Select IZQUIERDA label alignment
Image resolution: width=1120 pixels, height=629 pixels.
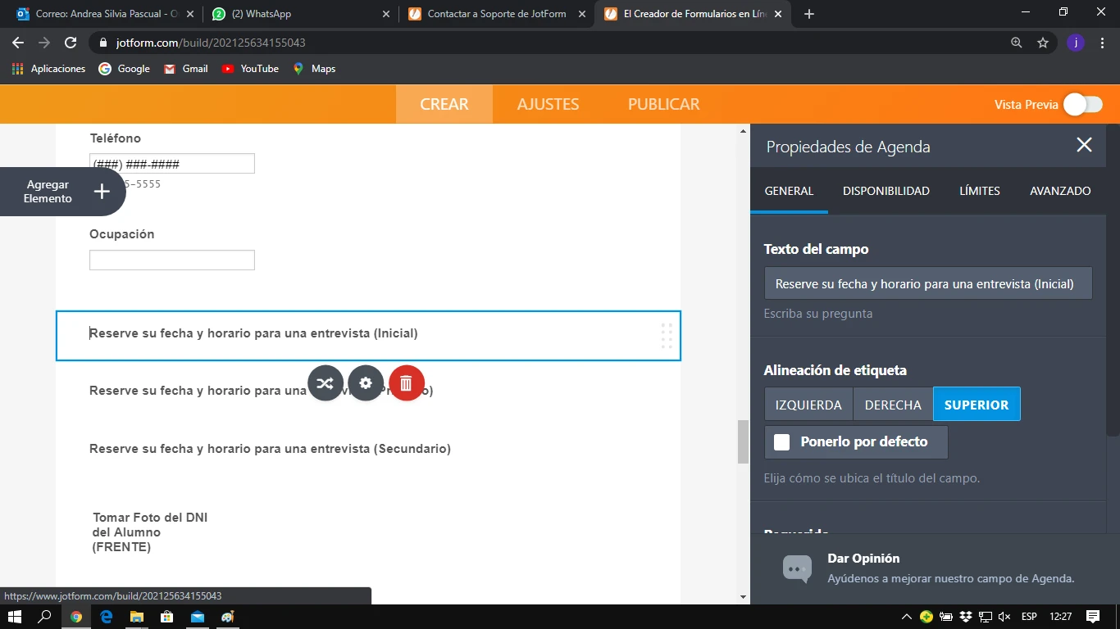point(808,404)
